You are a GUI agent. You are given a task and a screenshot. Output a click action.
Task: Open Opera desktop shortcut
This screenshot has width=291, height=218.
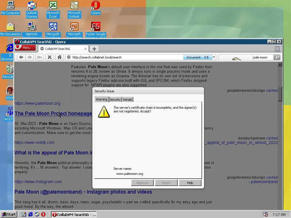[95, 8]
